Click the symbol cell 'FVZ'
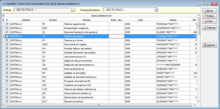 (x=53, y=89)
